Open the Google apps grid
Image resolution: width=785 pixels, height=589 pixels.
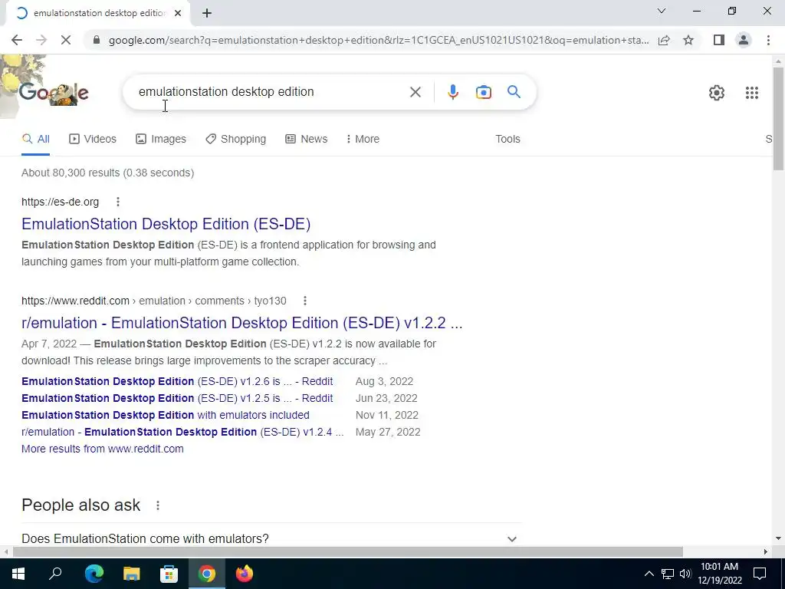[x=751, y=93]
